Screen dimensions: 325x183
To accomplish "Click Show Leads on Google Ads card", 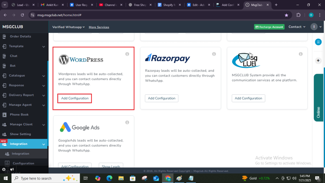I will (x=111, y=165).
